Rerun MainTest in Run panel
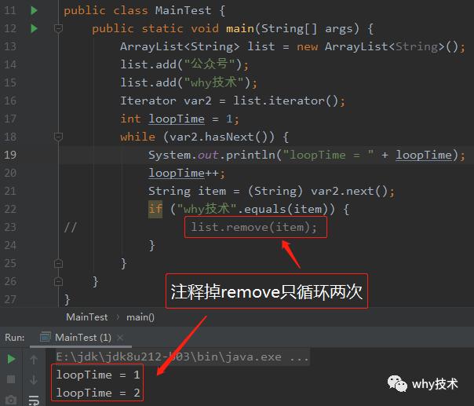The width and height of the screenshot is (474, 406). click(11, 359)
